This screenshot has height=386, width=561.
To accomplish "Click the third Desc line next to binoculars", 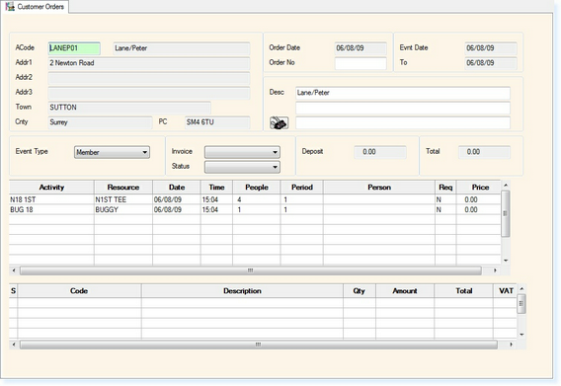I will click(x=403, y=122).
